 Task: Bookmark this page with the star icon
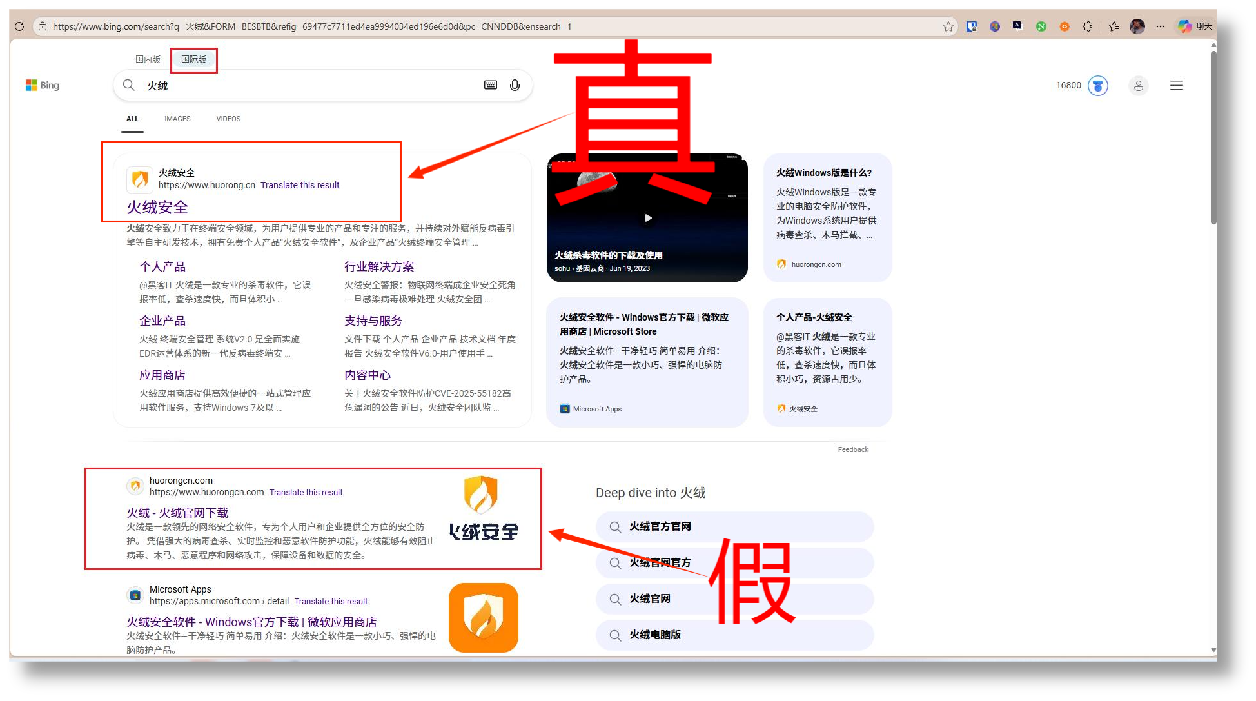948,26
